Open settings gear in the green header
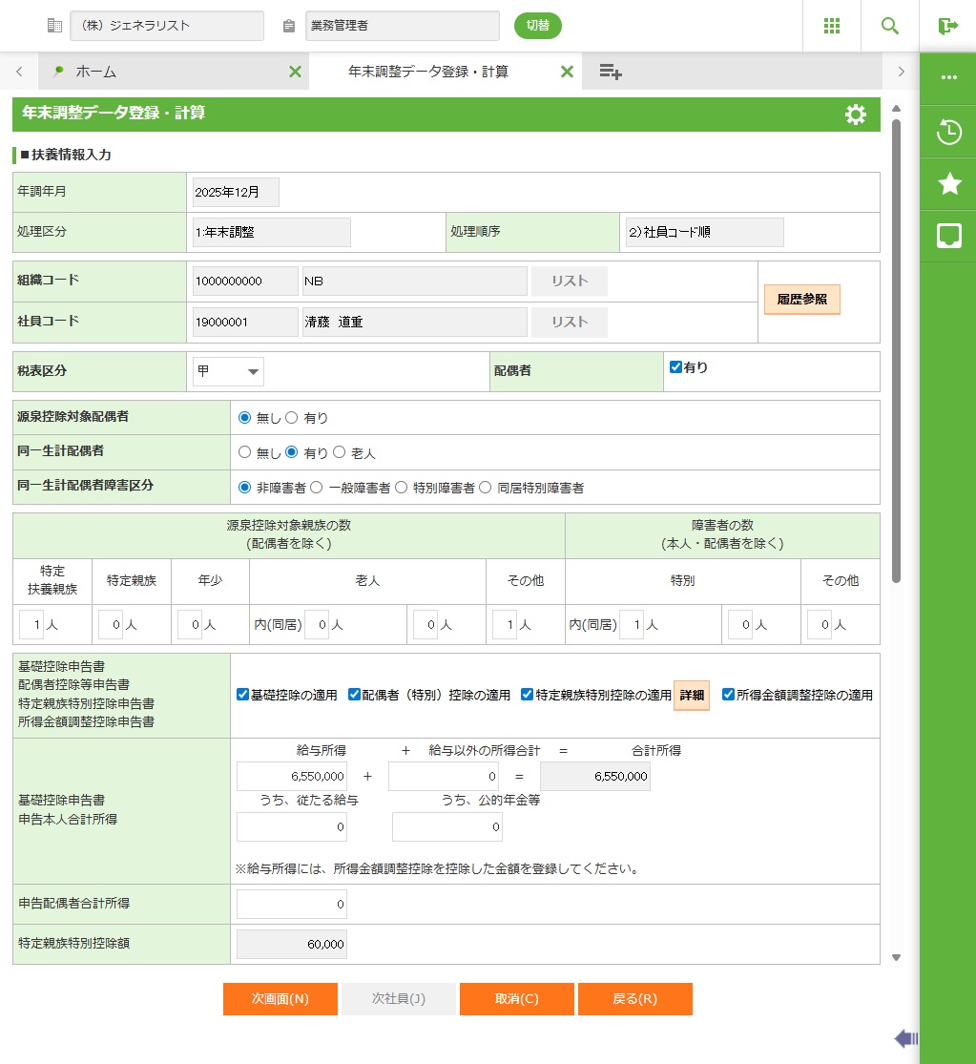The width and height of the screenshot is (976, 1064). pos(855,115)
